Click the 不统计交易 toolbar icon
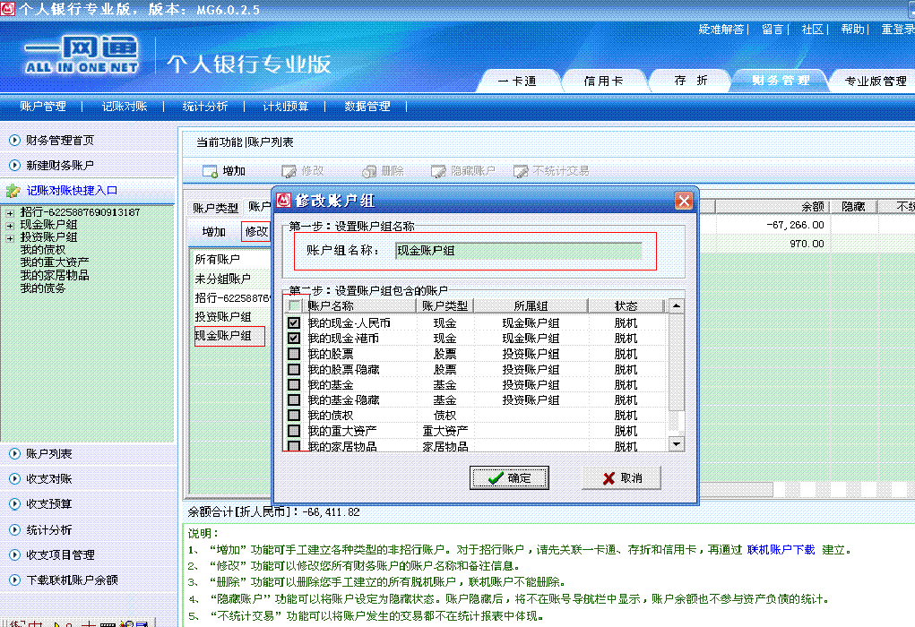This screenshot has height=627, width=915. [521, 171]
